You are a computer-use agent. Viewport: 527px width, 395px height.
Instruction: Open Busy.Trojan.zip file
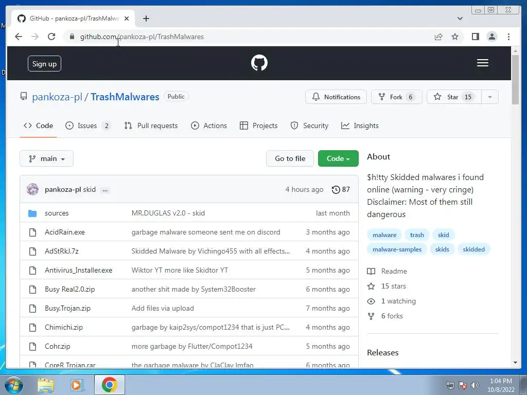pos(67,309)
